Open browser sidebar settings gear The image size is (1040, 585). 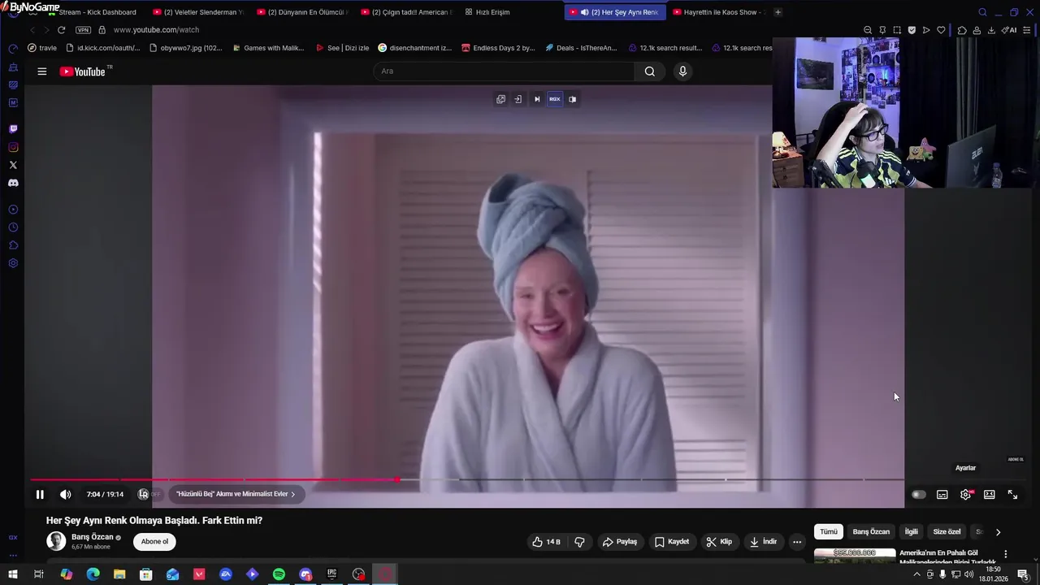coord(13,263)
